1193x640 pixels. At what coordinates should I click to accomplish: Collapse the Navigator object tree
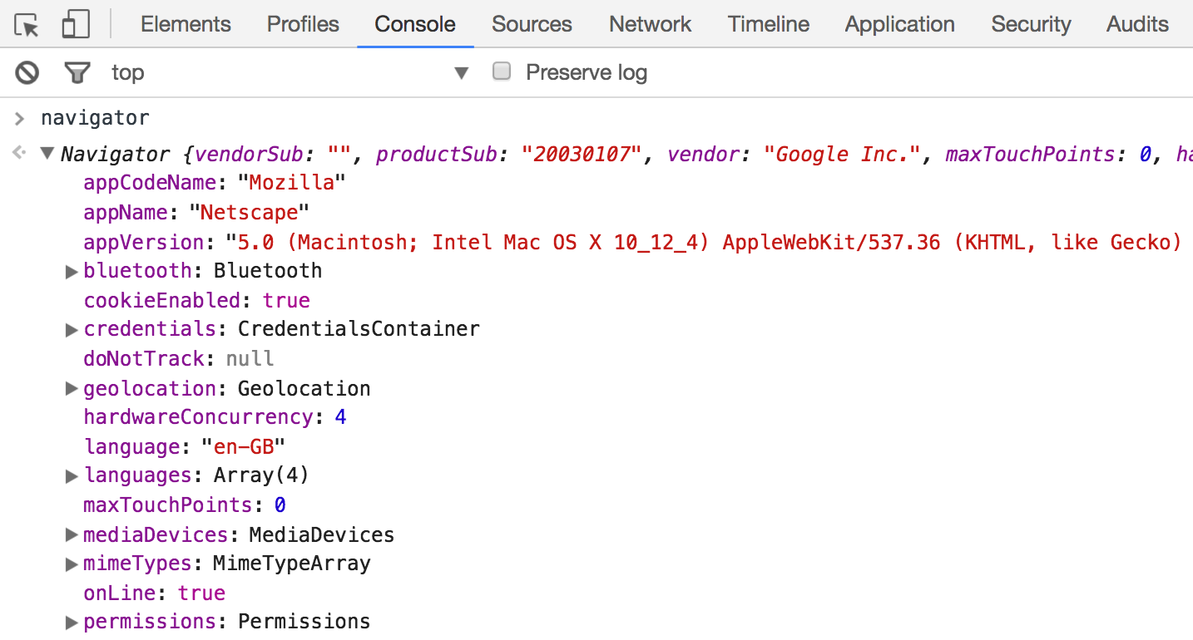47,154
